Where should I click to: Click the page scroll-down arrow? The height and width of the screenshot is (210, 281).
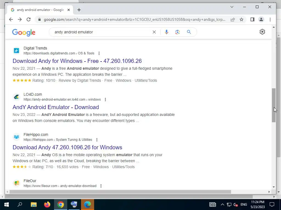pos(274,187)
